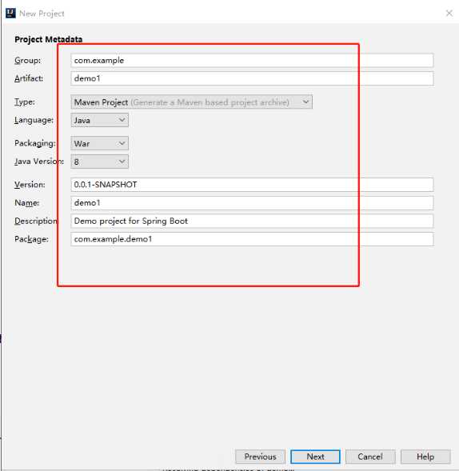Viewport: 459px width, 471px height.
Task: Open Help for this dialog
Action: point(425,457)
